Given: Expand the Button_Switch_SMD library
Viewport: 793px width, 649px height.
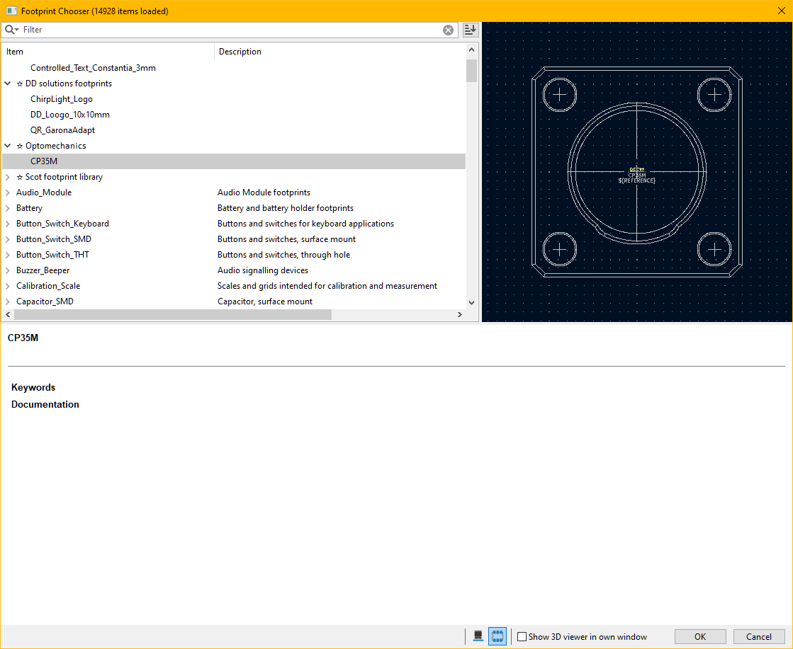Looking at the screenshot, I should [8, 239].
